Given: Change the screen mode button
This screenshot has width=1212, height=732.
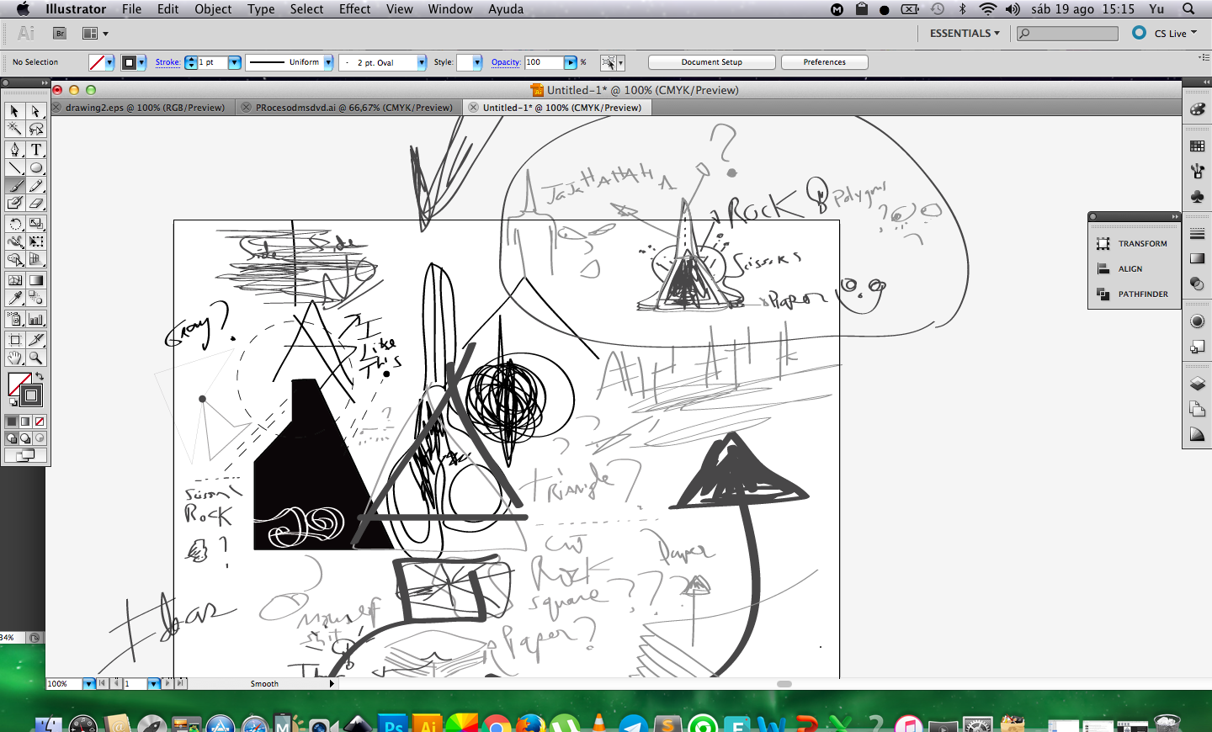Looking at the screenshot, I should pos(25,455).
